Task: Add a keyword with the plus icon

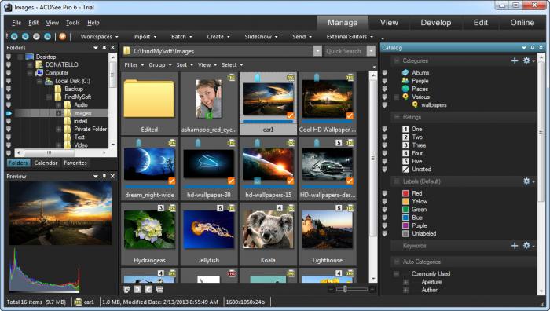Action: [515, 246]
